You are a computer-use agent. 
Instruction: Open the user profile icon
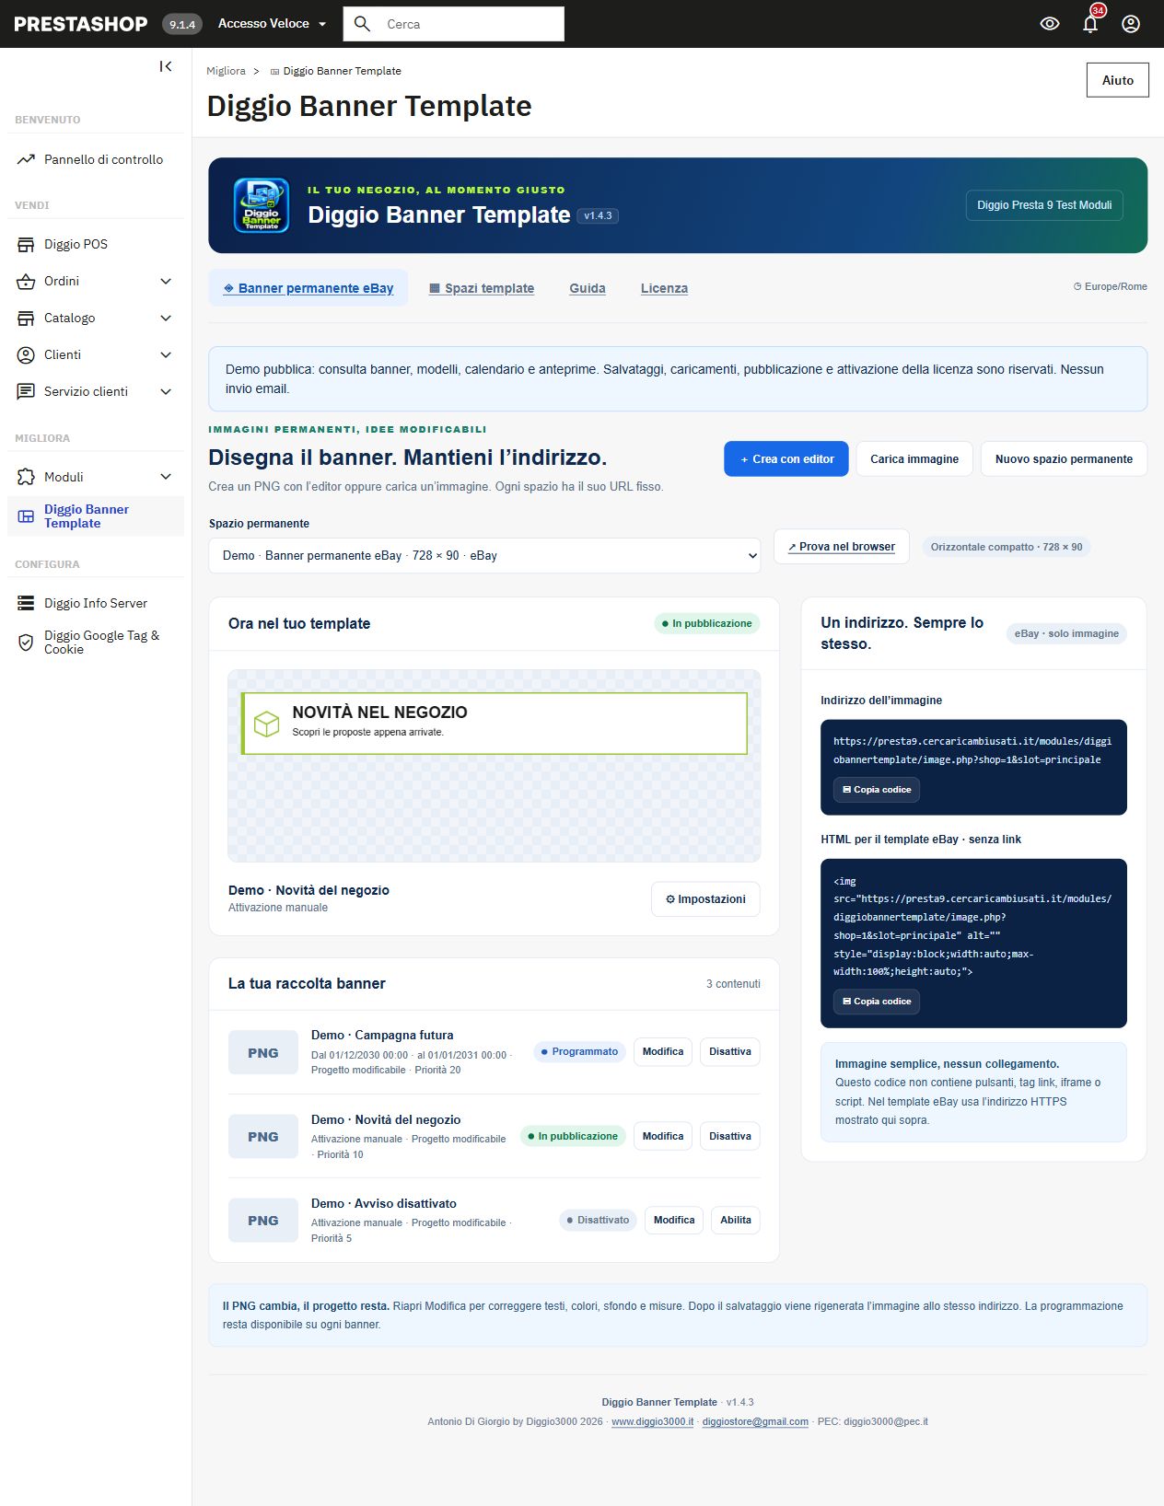(1131, 24)
